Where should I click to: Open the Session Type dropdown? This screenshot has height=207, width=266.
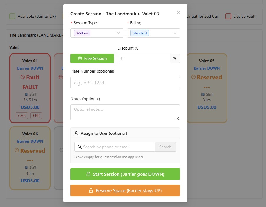tap(97, 33)
